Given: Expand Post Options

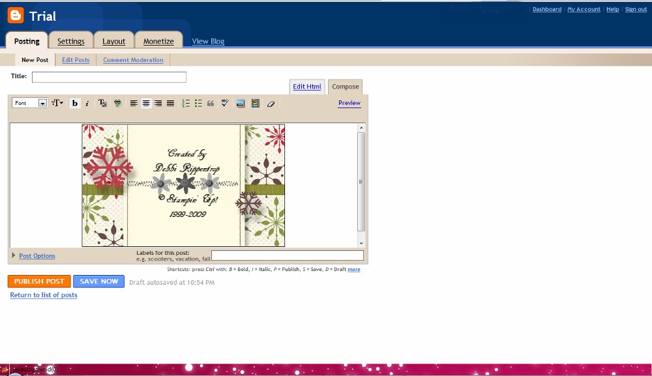Looking at the screenshot, I should pyautogui.click(x=37, y=256).
